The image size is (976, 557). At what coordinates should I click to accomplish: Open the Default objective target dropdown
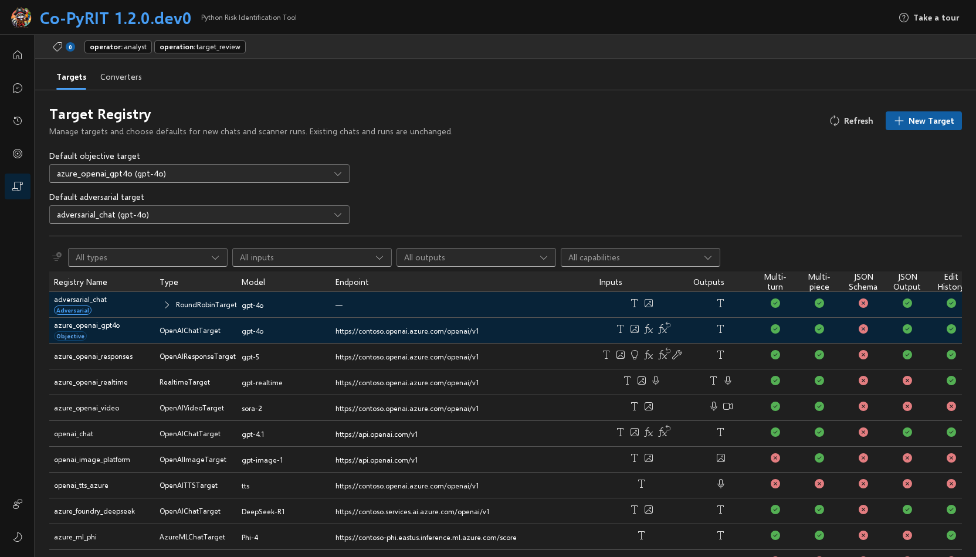tap(199, 174)
